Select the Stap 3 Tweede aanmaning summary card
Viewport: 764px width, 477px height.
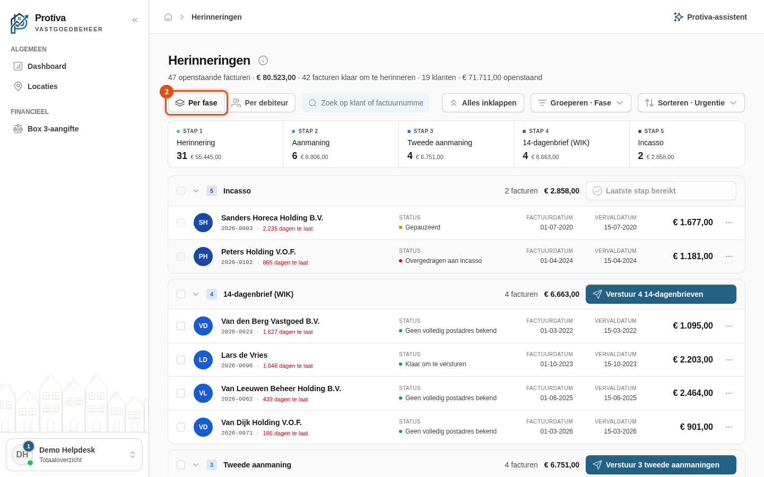pos(456,144)
